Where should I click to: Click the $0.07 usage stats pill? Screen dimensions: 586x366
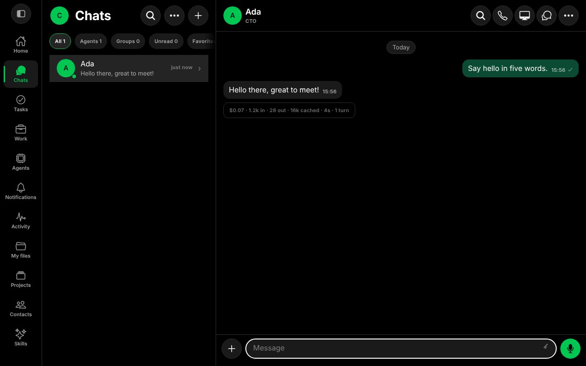pos(289,110)
